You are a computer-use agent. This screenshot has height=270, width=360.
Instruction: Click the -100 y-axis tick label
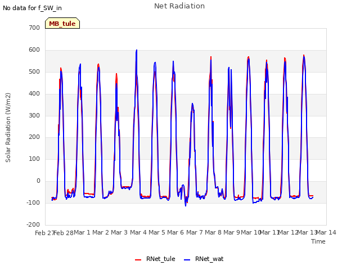pos(33,202)
